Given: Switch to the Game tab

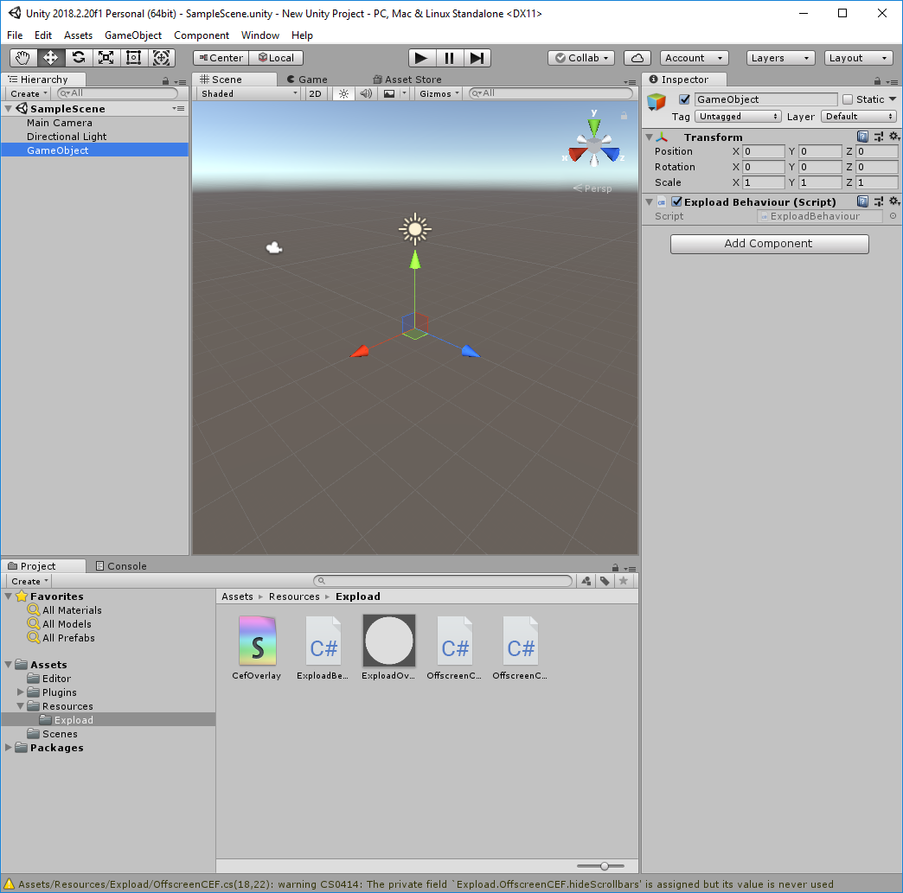Looking at the screenshot, I should [308, 80].
